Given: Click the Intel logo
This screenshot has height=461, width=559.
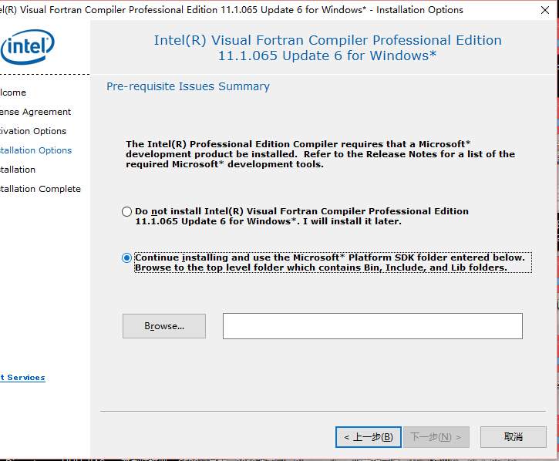Looking at the screenshot, I should (28, 46).
